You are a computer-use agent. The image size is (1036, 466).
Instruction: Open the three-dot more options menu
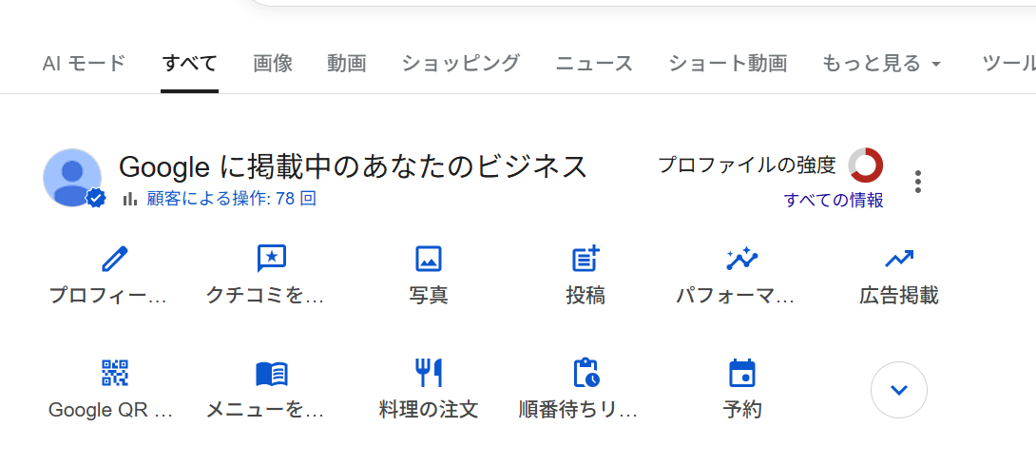917,182
